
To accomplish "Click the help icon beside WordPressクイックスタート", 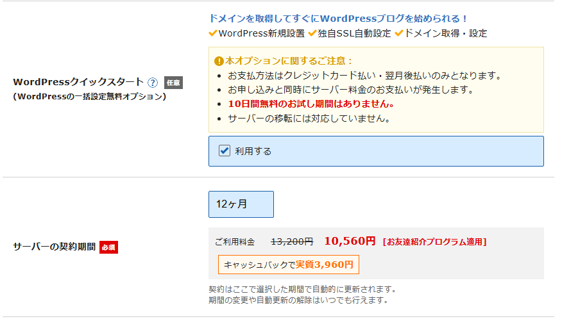I will [x=153, y=83].
